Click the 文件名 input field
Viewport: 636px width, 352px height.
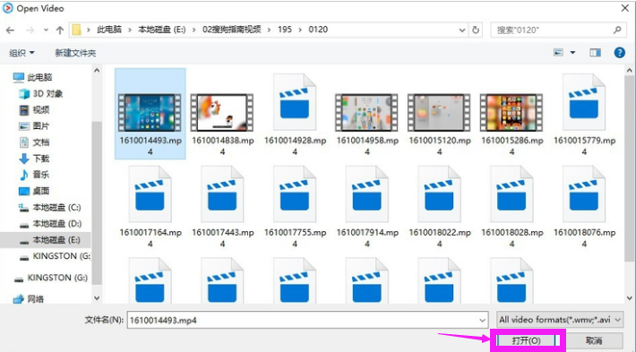coord(307,320)
